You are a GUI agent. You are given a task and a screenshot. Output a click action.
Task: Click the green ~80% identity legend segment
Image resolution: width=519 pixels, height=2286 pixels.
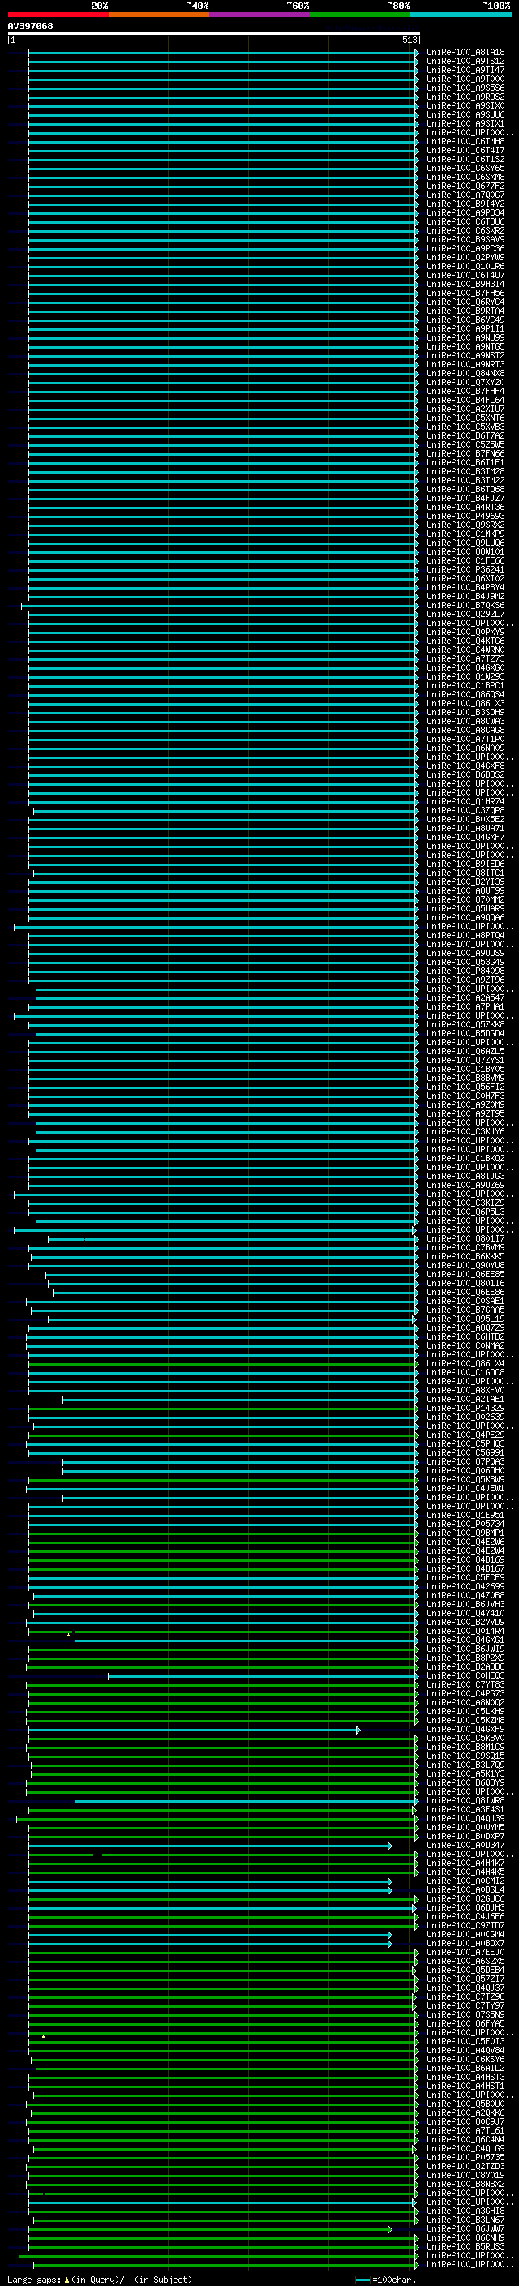click(x=360, y=15)
